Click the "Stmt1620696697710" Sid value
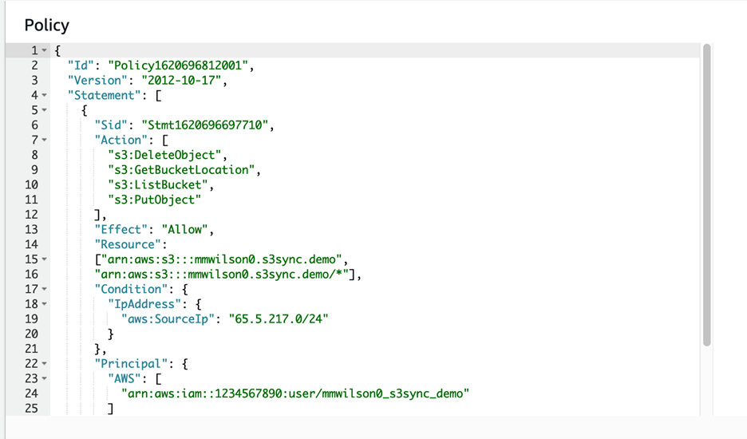Screen dimensions: 747x439 point(205,125)
